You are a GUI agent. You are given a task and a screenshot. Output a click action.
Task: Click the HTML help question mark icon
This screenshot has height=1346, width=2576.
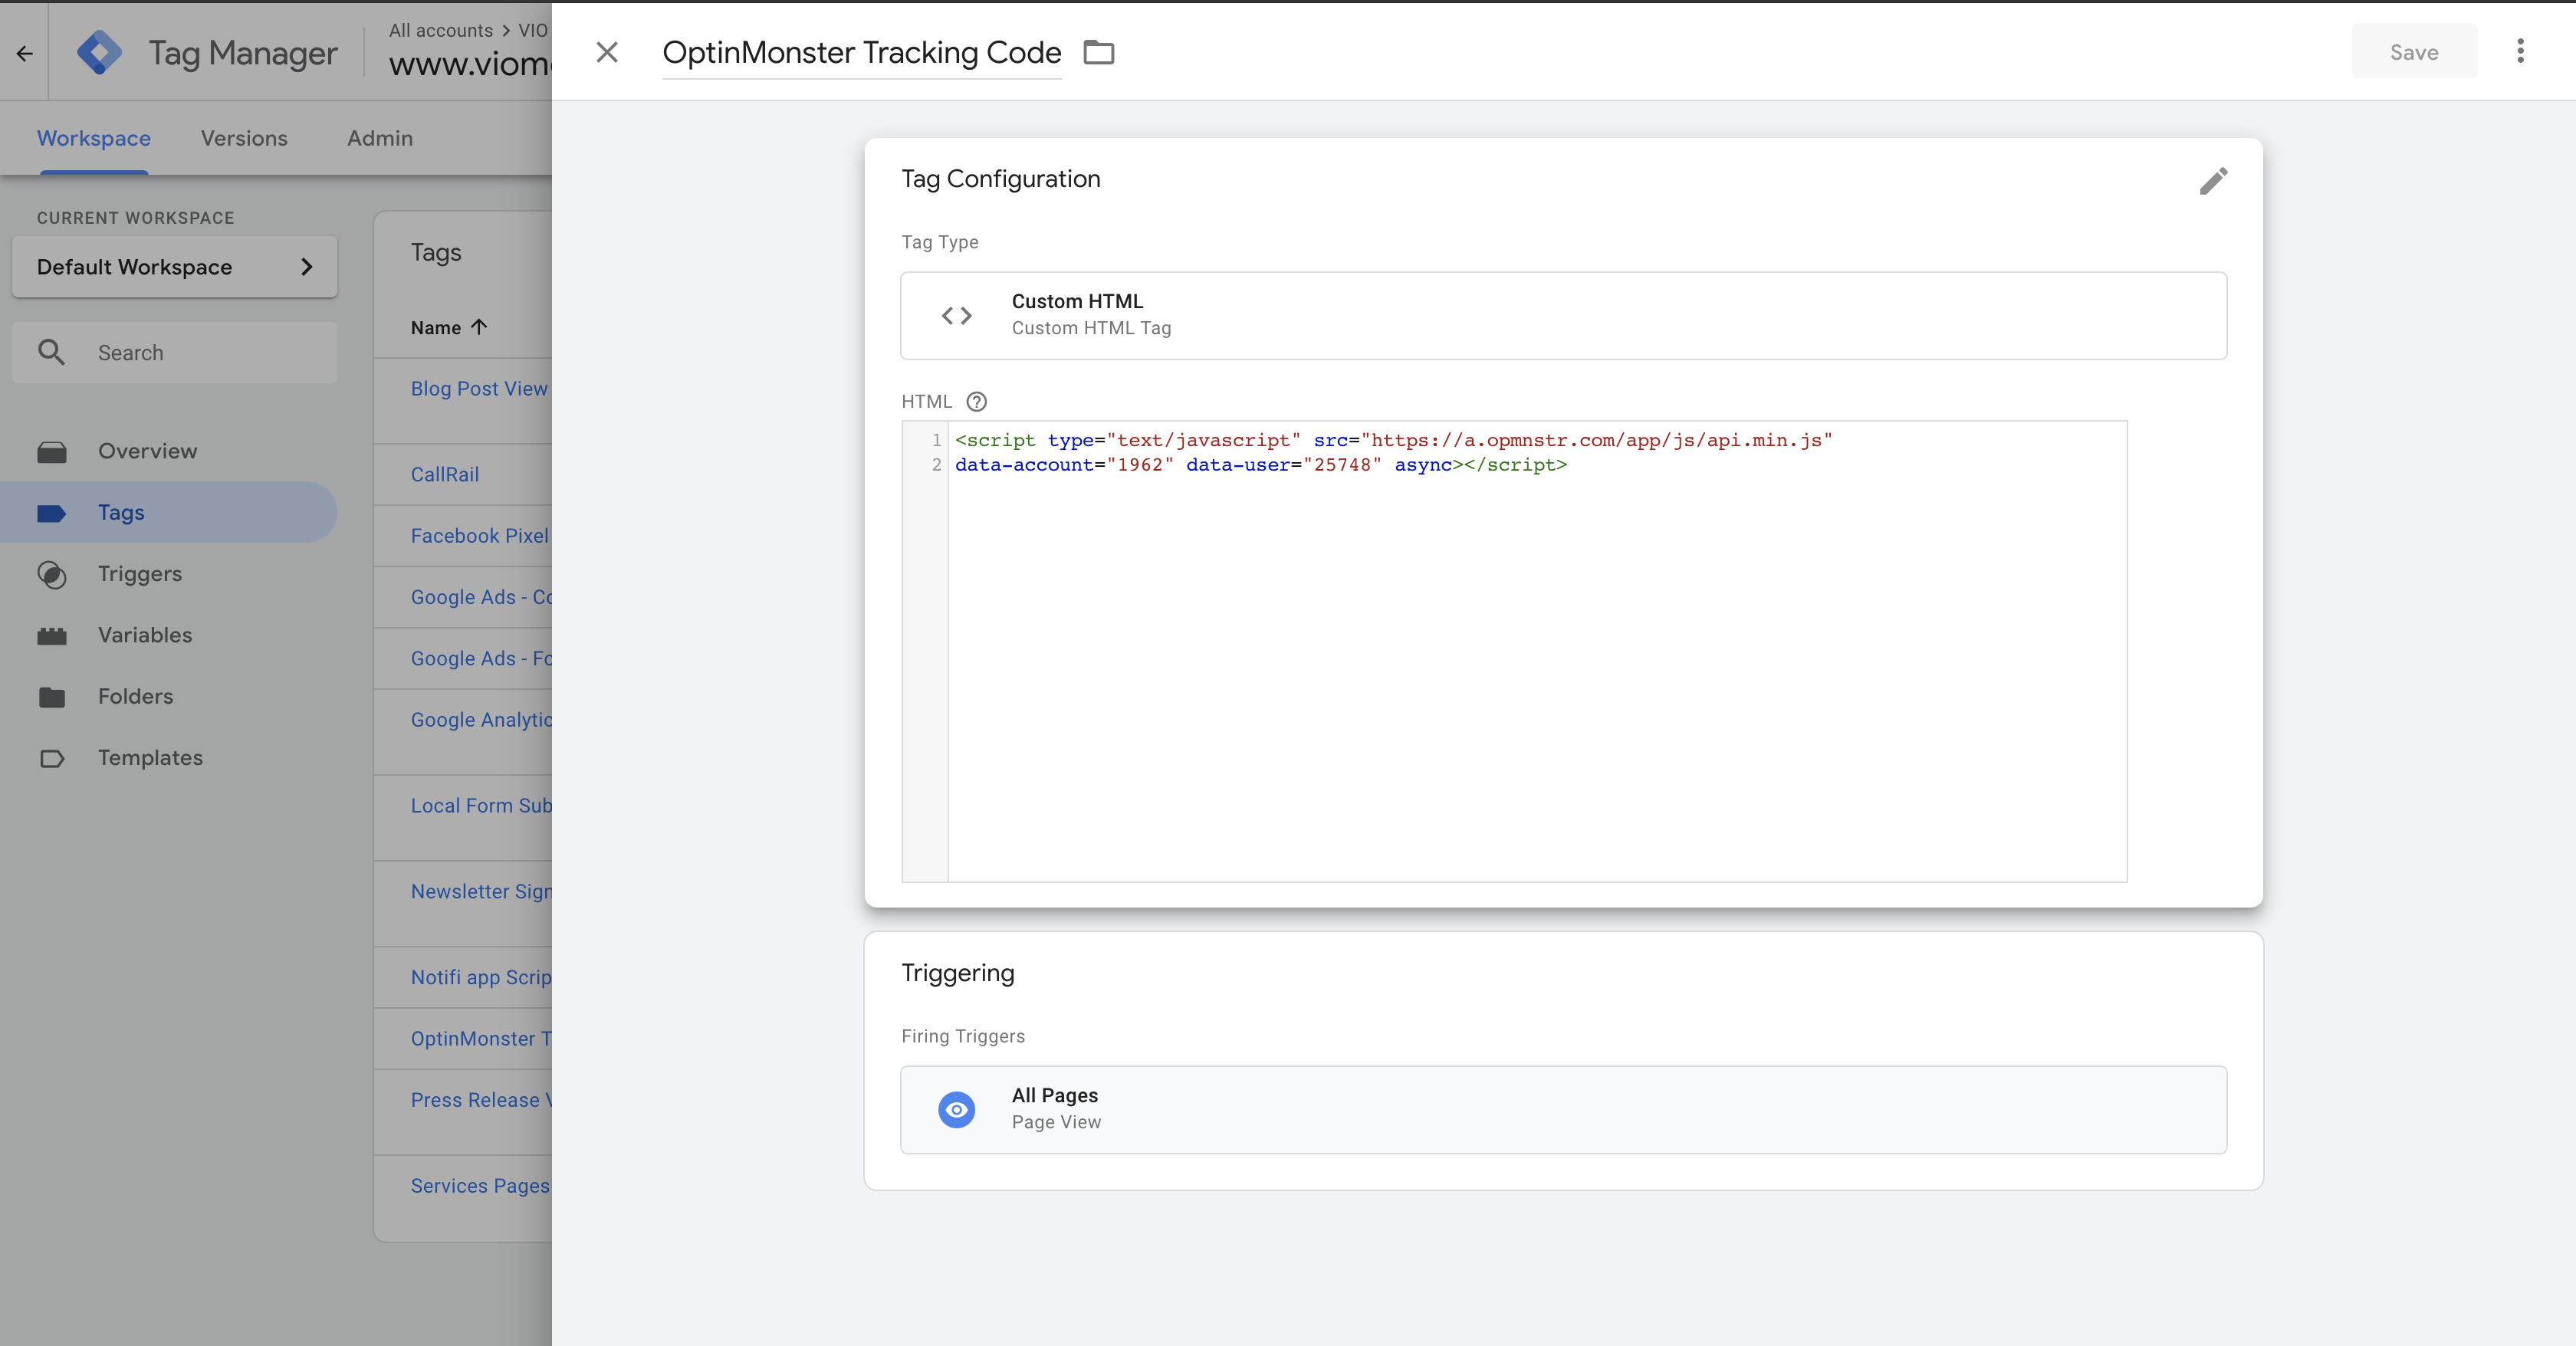pyautogui.click(x=976, y=401)
